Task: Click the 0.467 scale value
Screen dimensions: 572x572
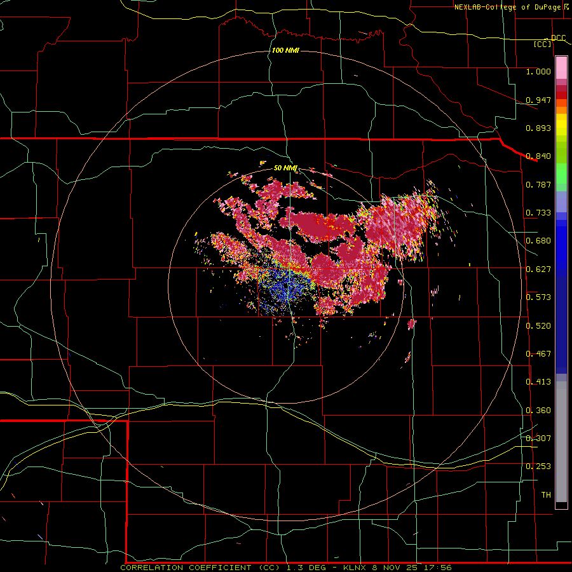Action: tap(538, 354)
